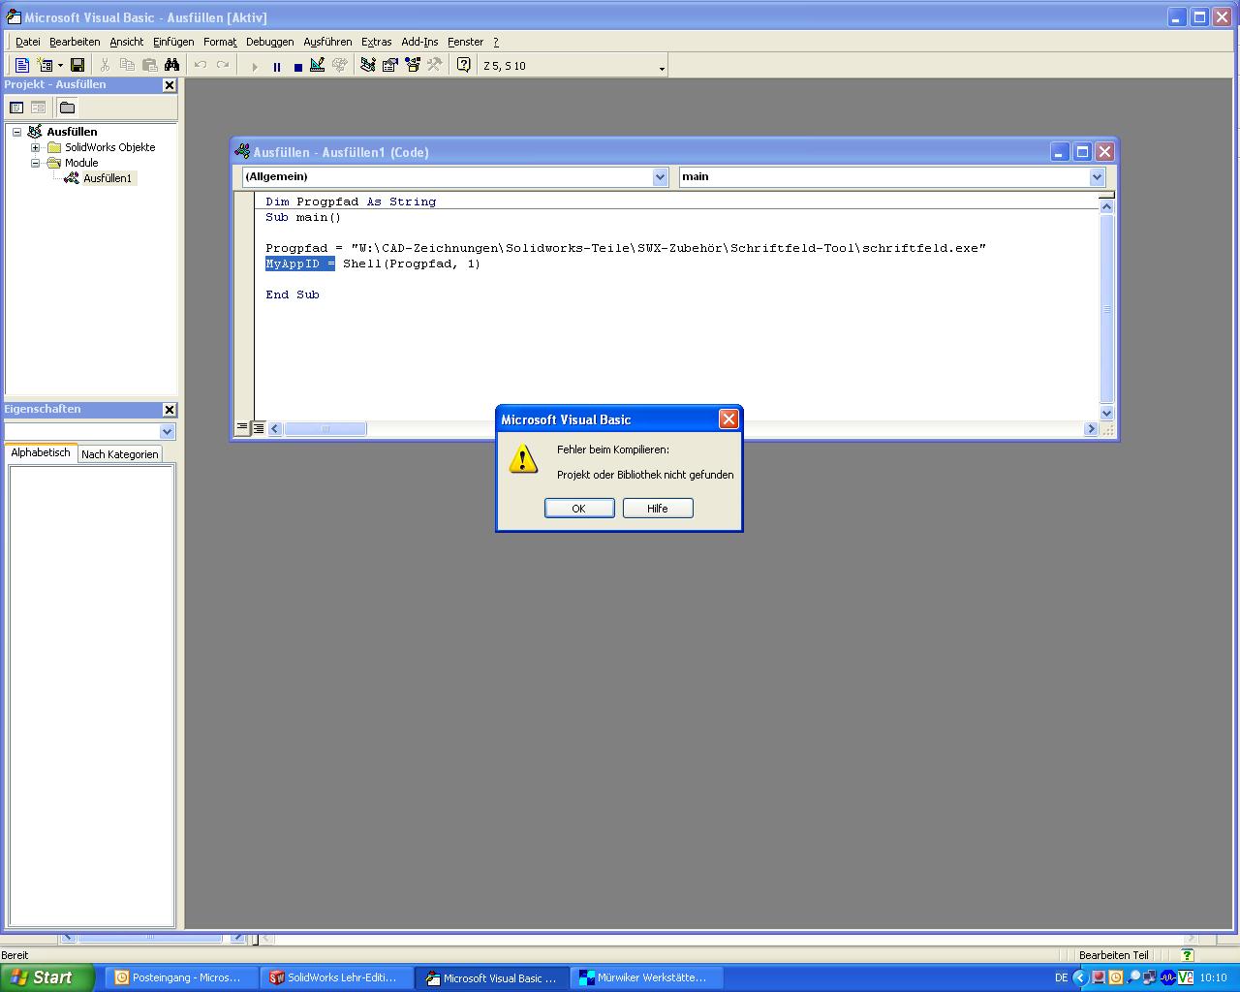This screenshot has width=1240, height=992.
Task: Open the Eigenschaften object dropdown
Action: tap(167, 431)
